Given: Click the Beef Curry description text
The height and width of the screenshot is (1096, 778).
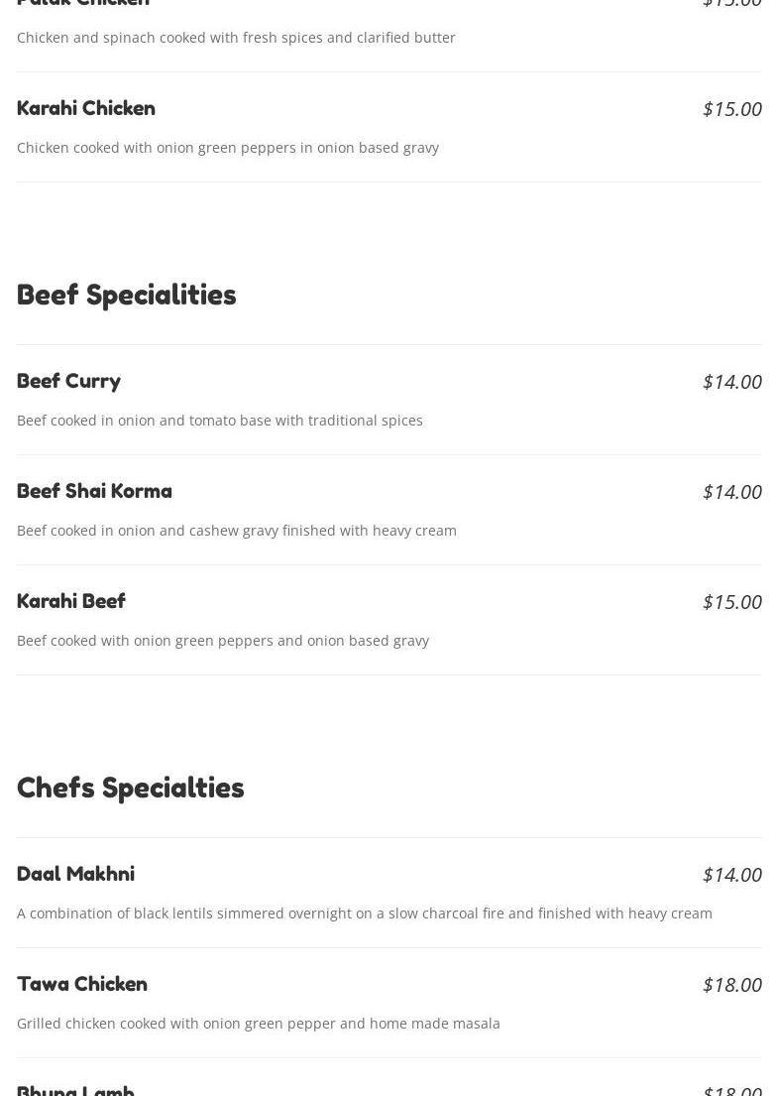Looking at the screenshot, I should [219, 421].
